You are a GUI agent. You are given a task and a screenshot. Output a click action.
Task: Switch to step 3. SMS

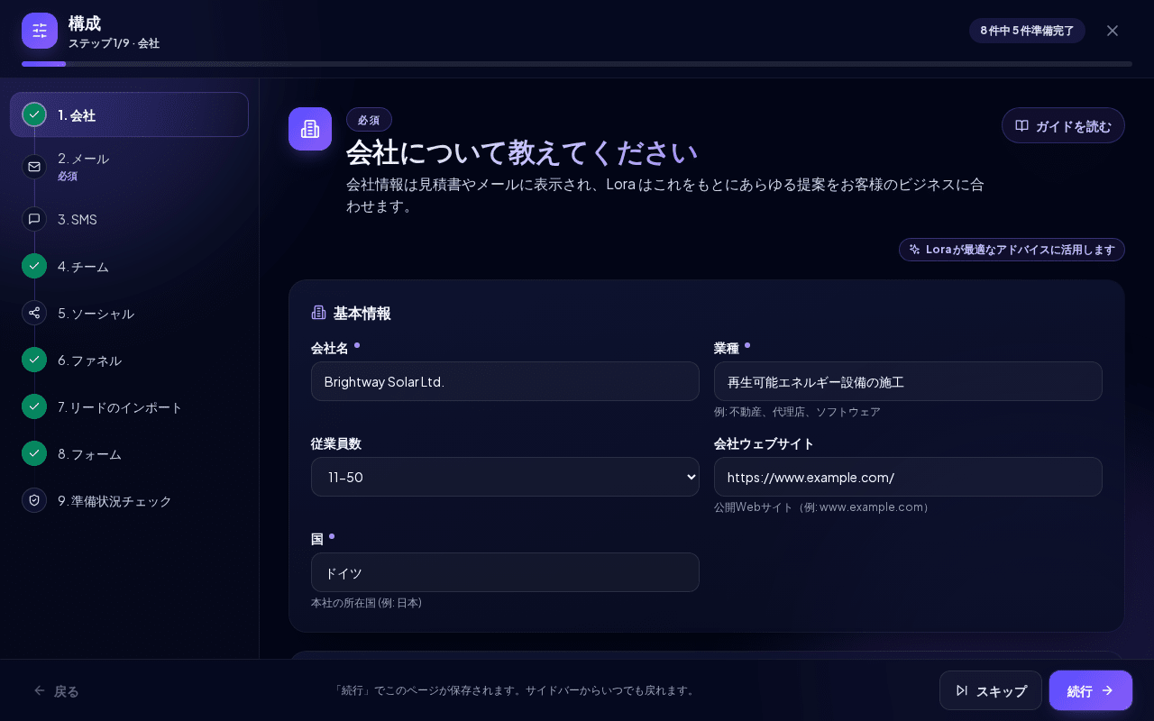point(129,219)
